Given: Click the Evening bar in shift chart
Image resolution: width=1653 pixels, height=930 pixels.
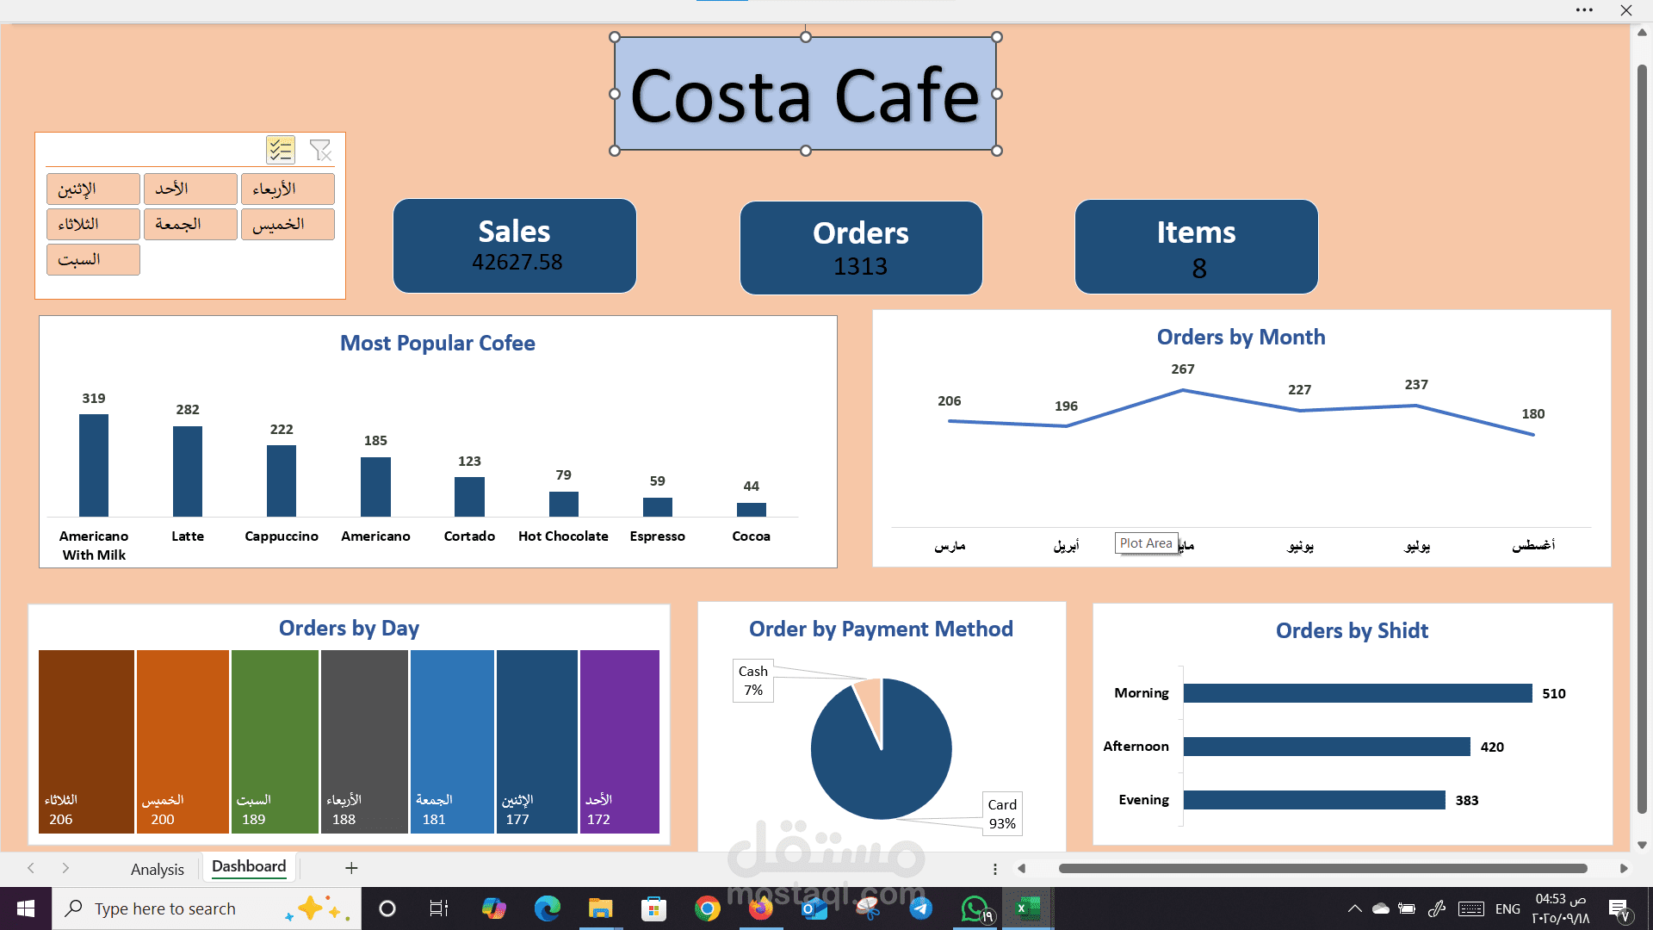Looking at the screenshot, I should coord(1315,800).
